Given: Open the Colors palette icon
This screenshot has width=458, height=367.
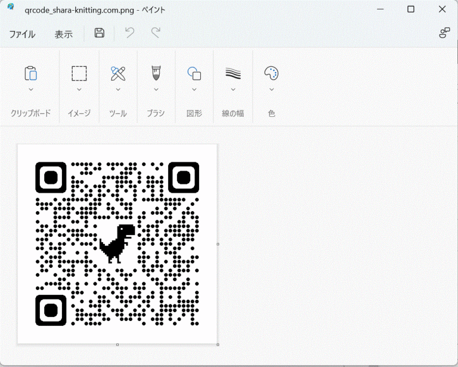Looking at the screenshot, I should [x=271, y=73].
